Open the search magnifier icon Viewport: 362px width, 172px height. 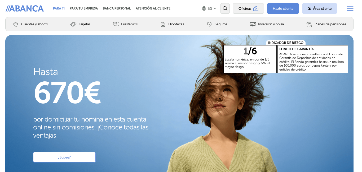pos(225,8)
